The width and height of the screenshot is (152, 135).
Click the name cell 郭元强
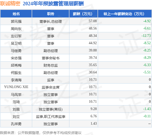(x=16, y=21)
